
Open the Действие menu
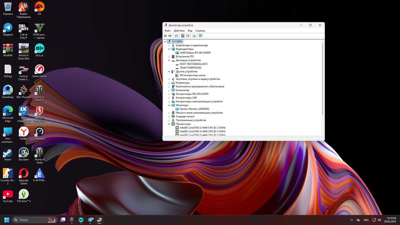179,30
